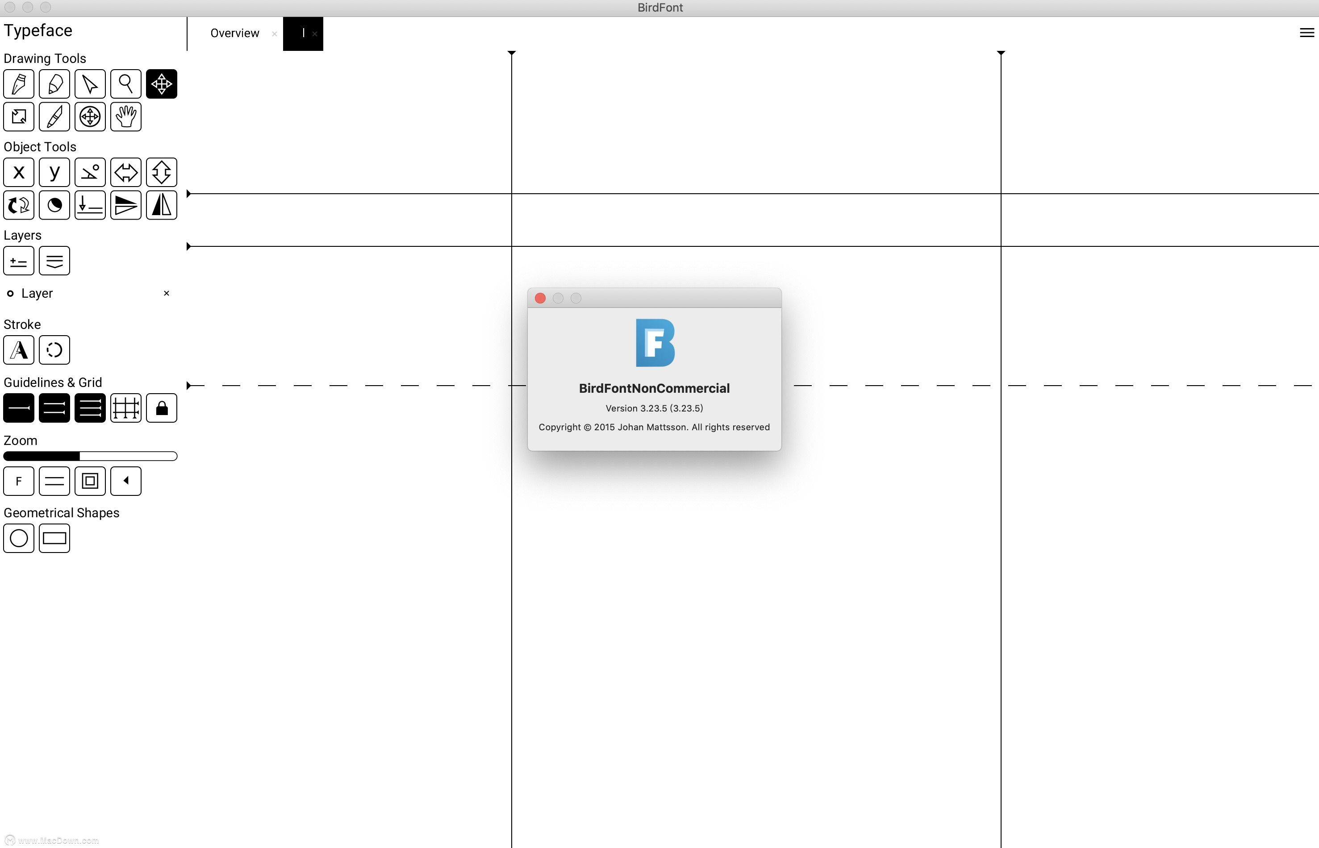Image resolution: width=1319 pixels, height=848 pixels.
Task: Open the X position object field
Action: click(19, 172)
